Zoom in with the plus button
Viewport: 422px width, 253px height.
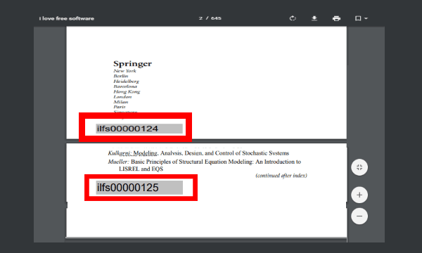pos(359,195)
